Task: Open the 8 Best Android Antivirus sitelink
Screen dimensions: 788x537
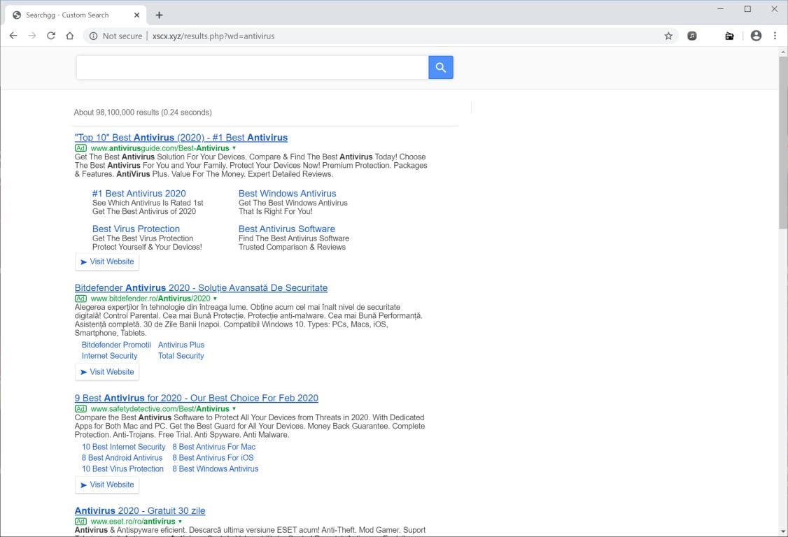Action: click(122, 458)
